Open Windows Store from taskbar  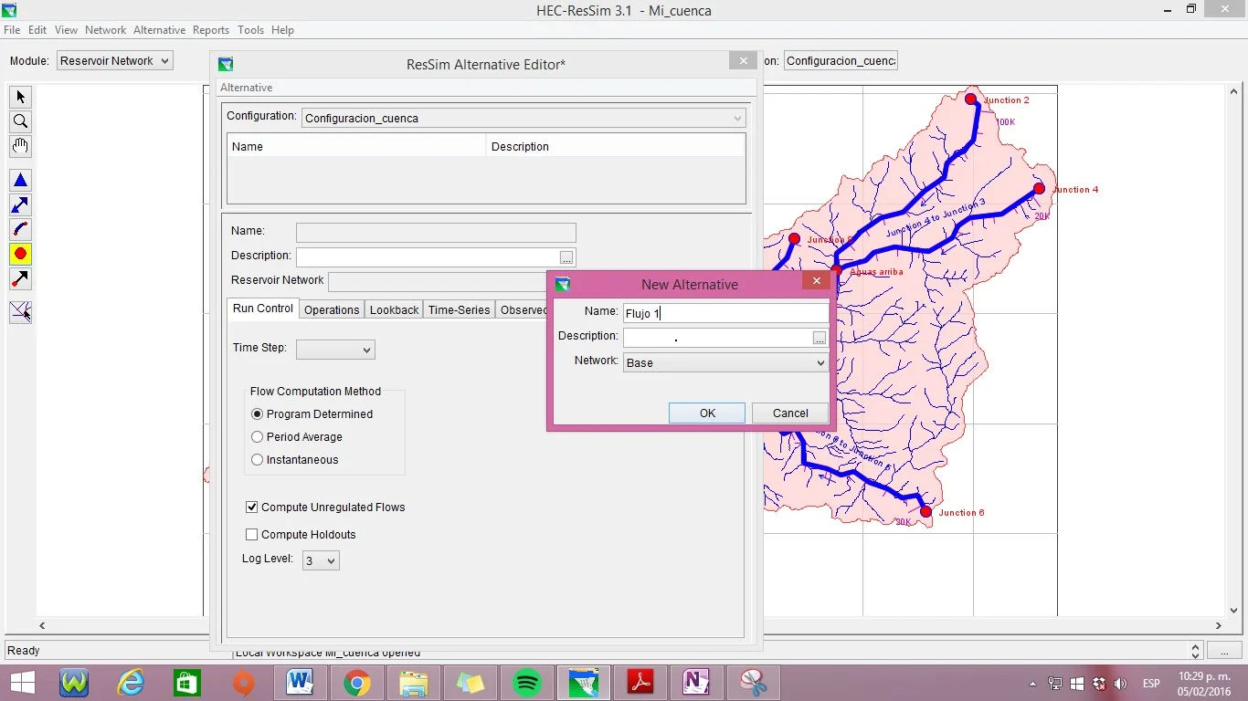(x=187, y=683)
